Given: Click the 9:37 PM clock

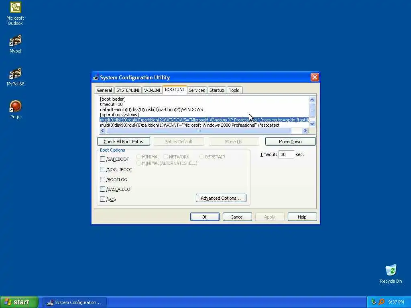Looking at the screenshot, I should tap(396, 302).
